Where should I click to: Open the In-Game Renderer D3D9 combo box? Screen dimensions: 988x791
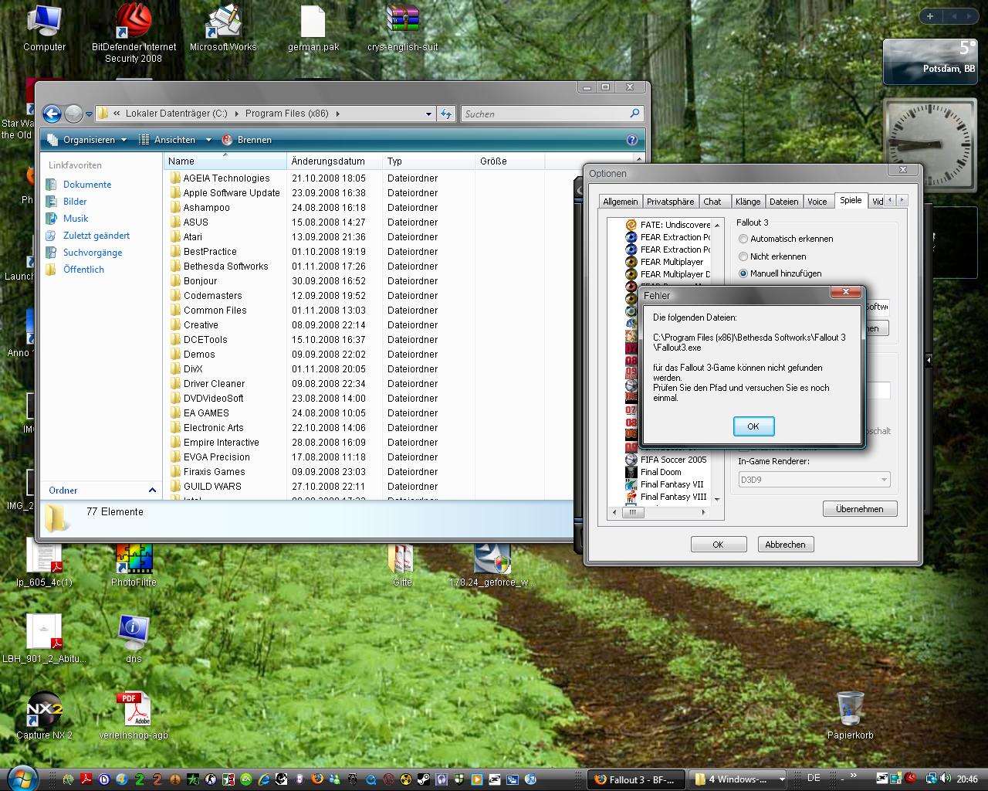pos(814,480)
